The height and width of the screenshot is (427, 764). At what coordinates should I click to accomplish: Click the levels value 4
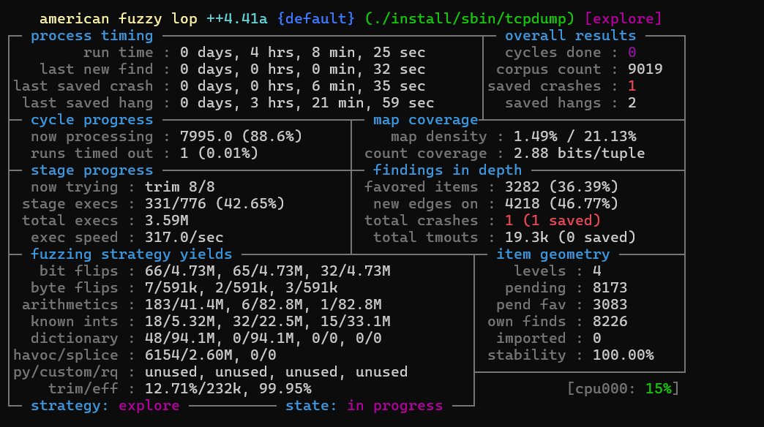tap(597, 271)
